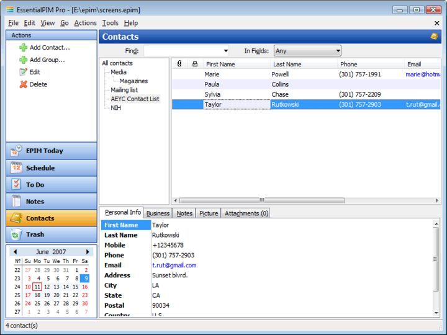Select the Marie Powell contact row
The image size is (447, 335).
[x=306, y=74]
